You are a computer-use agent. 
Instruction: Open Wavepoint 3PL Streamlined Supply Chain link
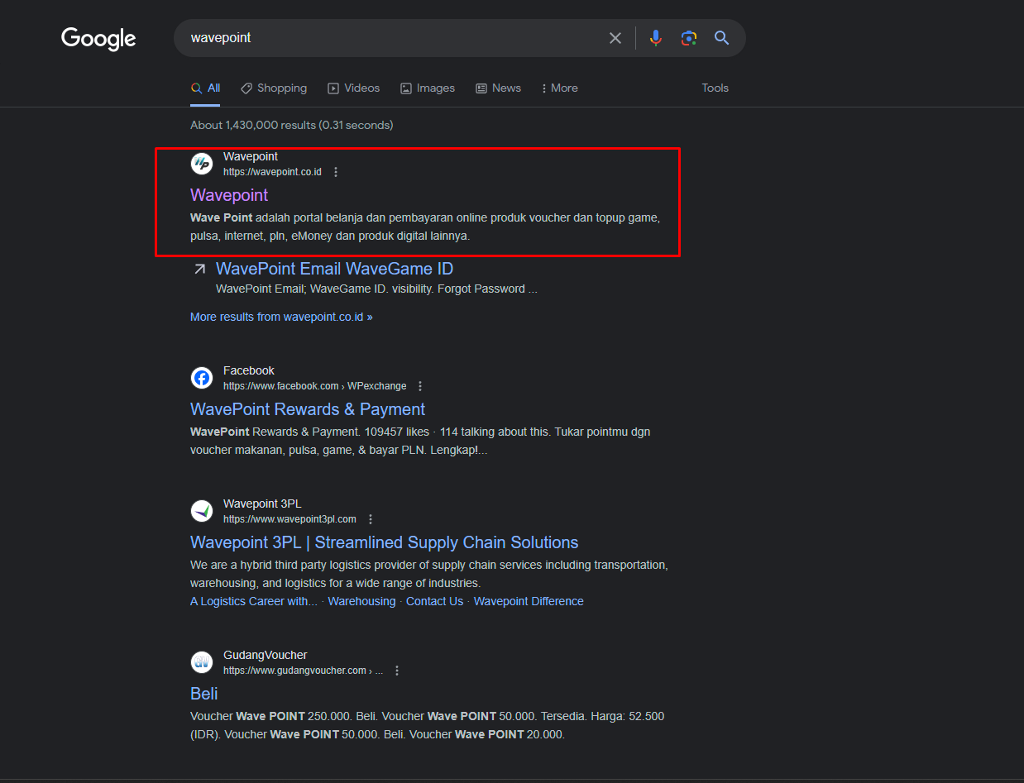tap(385, 542)
